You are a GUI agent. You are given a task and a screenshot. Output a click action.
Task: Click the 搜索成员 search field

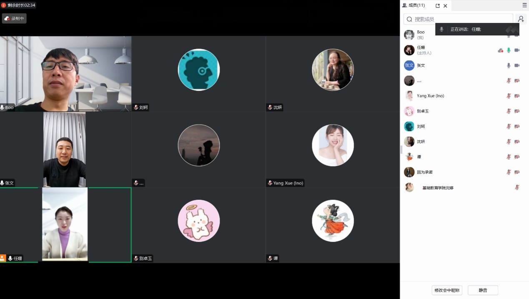point(459,19)
